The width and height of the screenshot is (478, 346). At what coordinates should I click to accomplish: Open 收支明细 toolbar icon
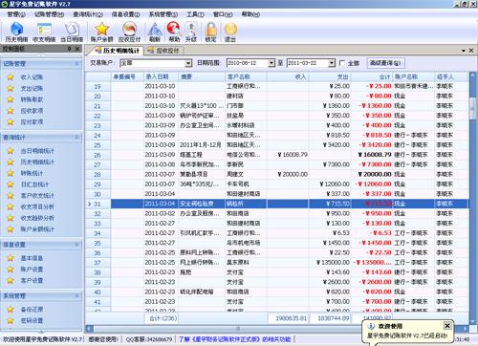coord(44,32)
